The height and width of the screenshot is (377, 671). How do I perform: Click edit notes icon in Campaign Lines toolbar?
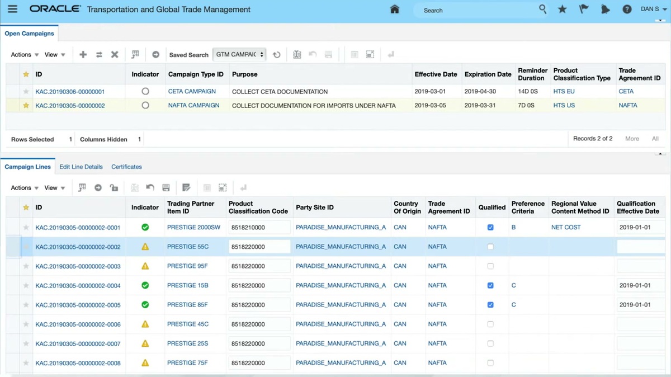pos(186,187)
